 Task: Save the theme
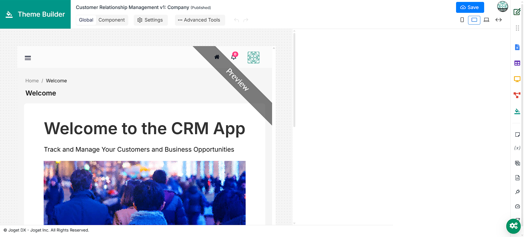coord(470,7)
